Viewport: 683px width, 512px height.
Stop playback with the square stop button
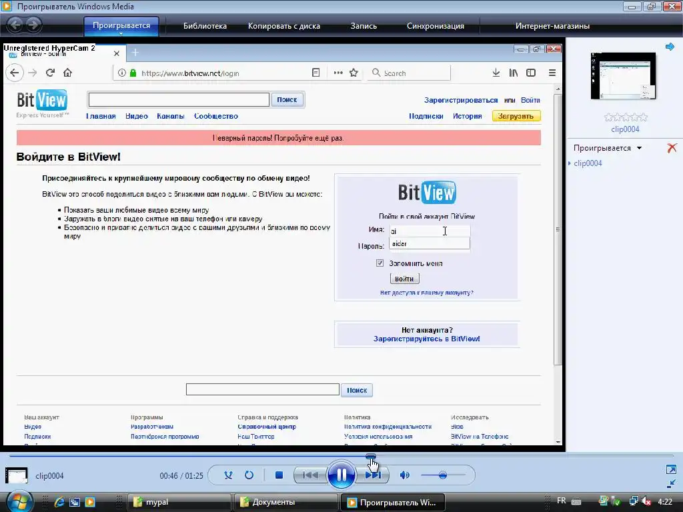pos(279,475)
